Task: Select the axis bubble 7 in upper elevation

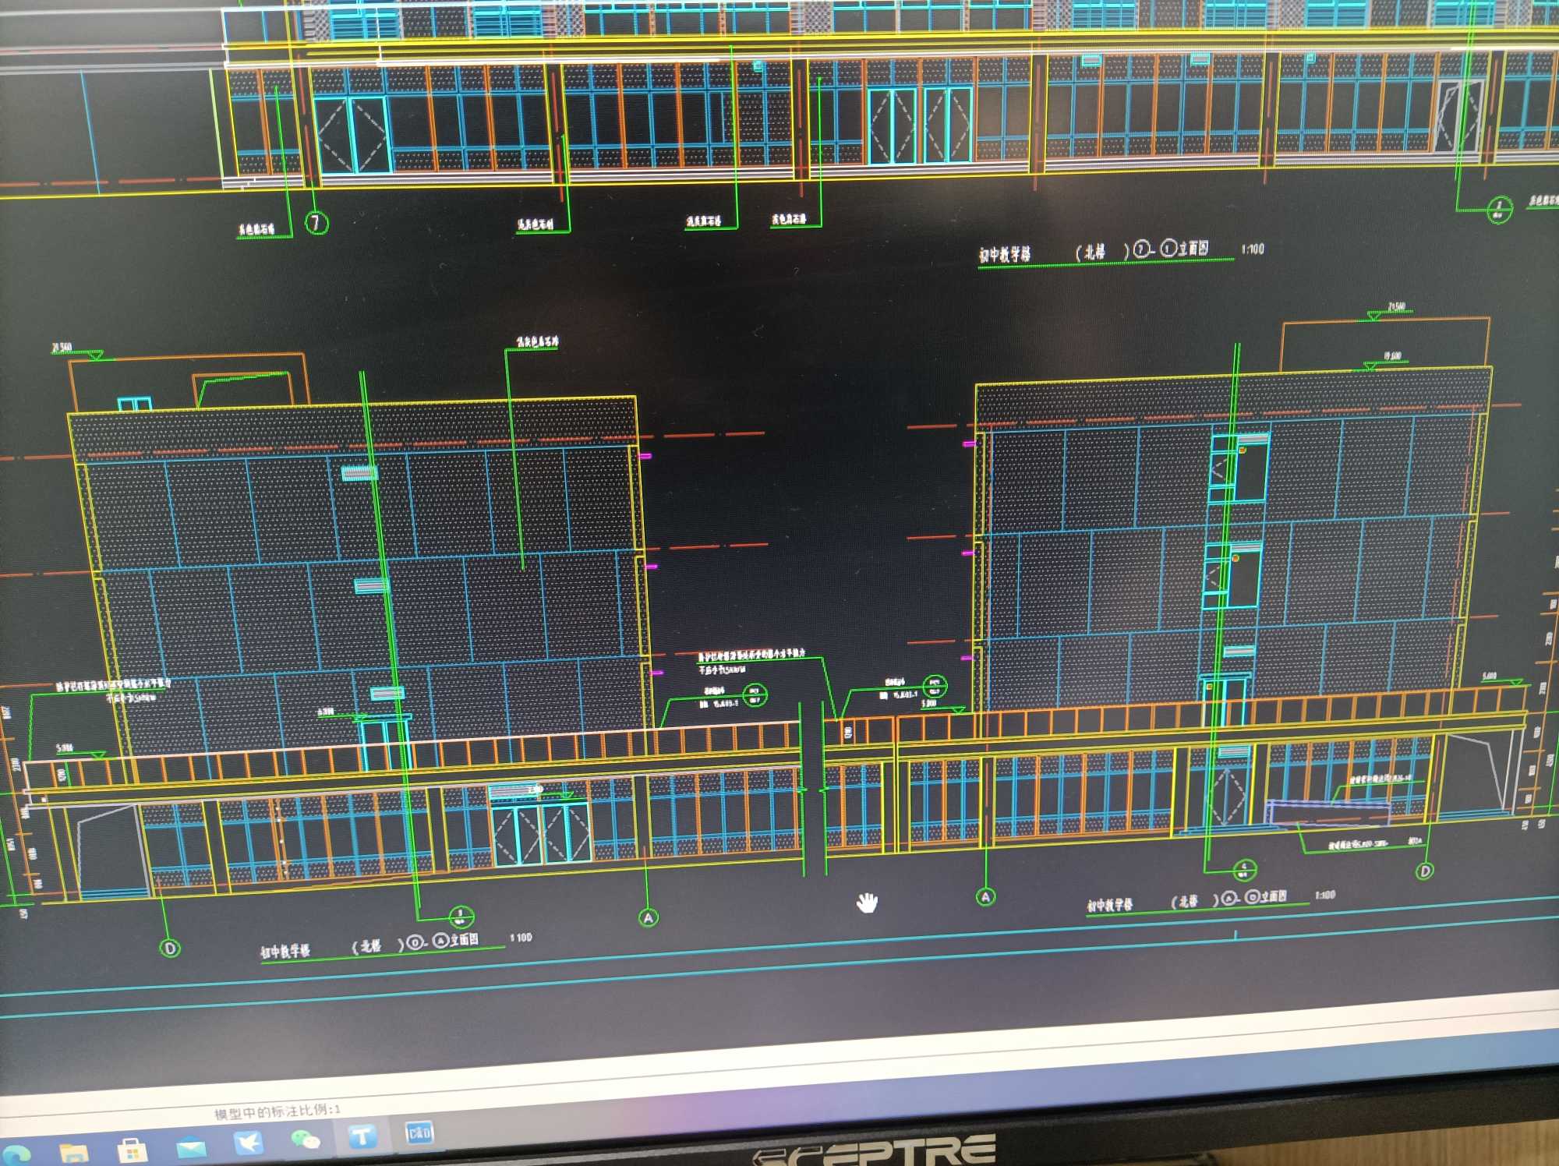Action: pyautogui.click(x=316, y=224)
